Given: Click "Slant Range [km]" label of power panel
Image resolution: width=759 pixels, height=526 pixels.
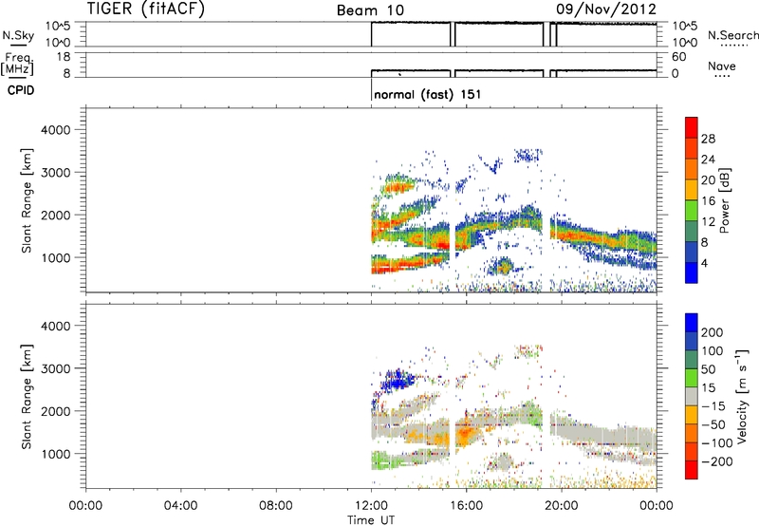Looking at the screenshot, I should click(x=27, y=200).
